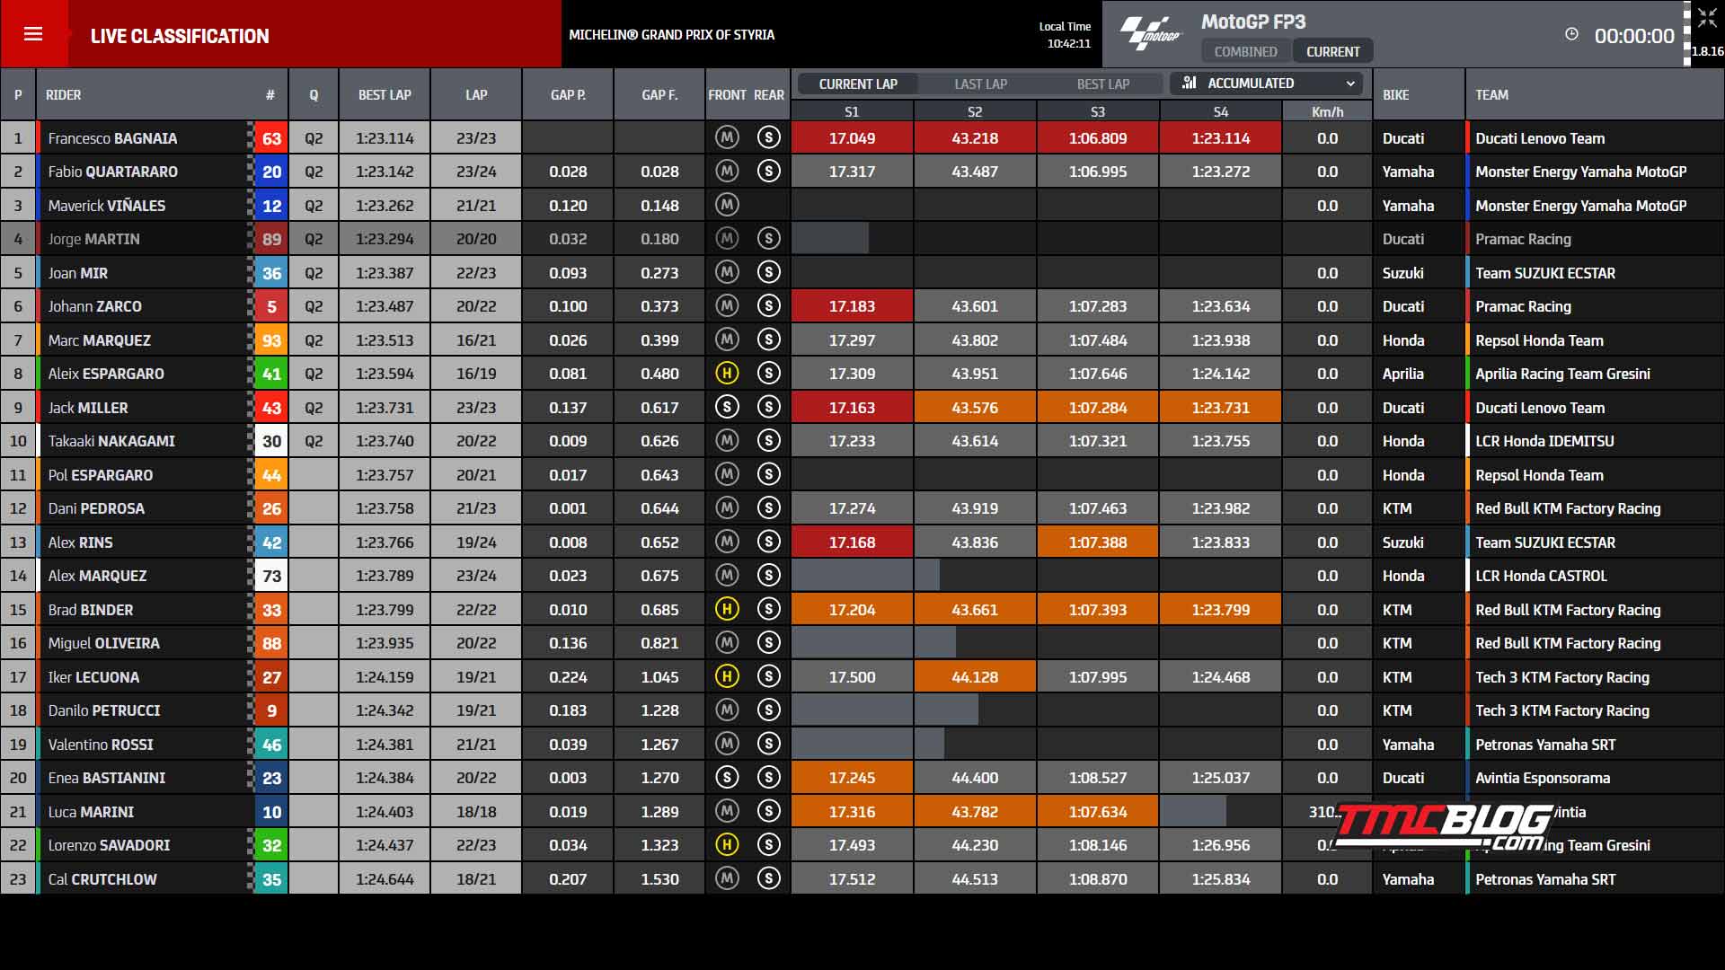This screenshot has width=1725, height=970.
Task: Select the BEST LAP sector tab
Action: point(1103,84)
